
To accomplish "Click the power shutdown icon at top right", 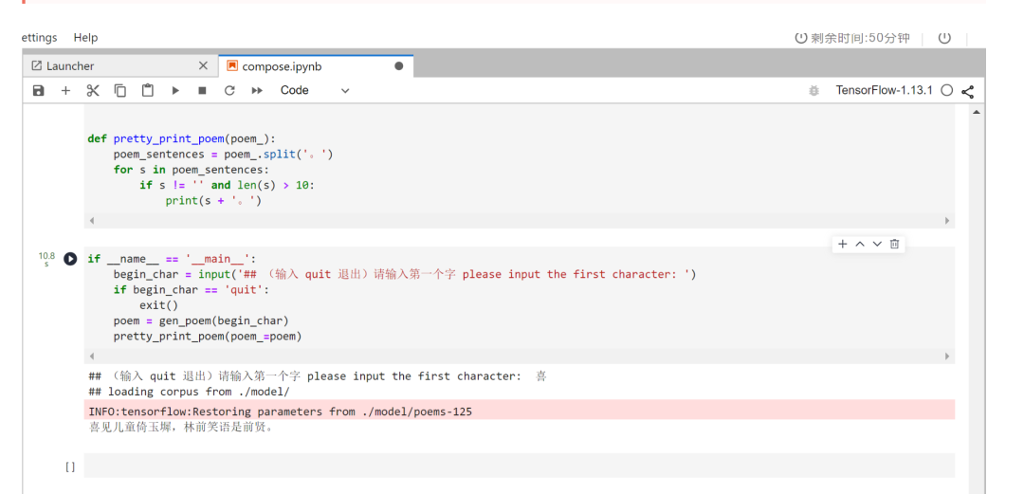I will [x=944, y=38].
